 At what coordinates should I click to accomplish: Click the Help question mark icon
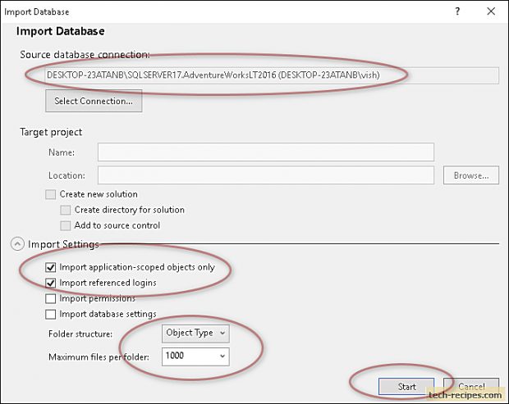point(457,11)
